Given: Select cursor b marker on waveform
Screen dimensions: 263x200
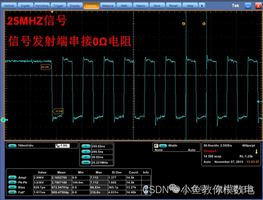Looking at the screenshot, I should point(204,24).
